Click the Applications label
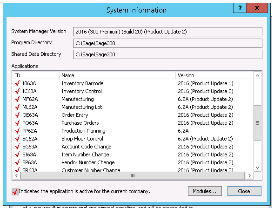This screenshot has width=274, height=208. pos(25,66)
